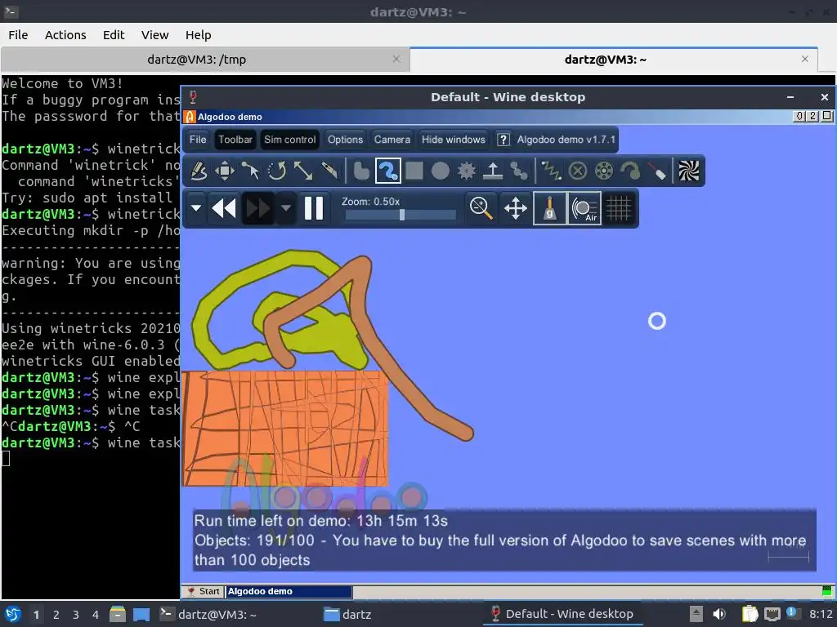Pause the simulation
This screenshot has width=837, height=627.
click(314, 208)
